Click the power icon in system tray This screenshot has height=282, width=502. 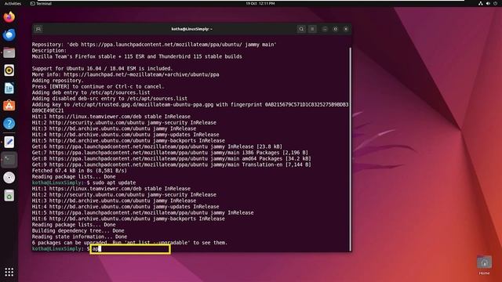[495, 3]
